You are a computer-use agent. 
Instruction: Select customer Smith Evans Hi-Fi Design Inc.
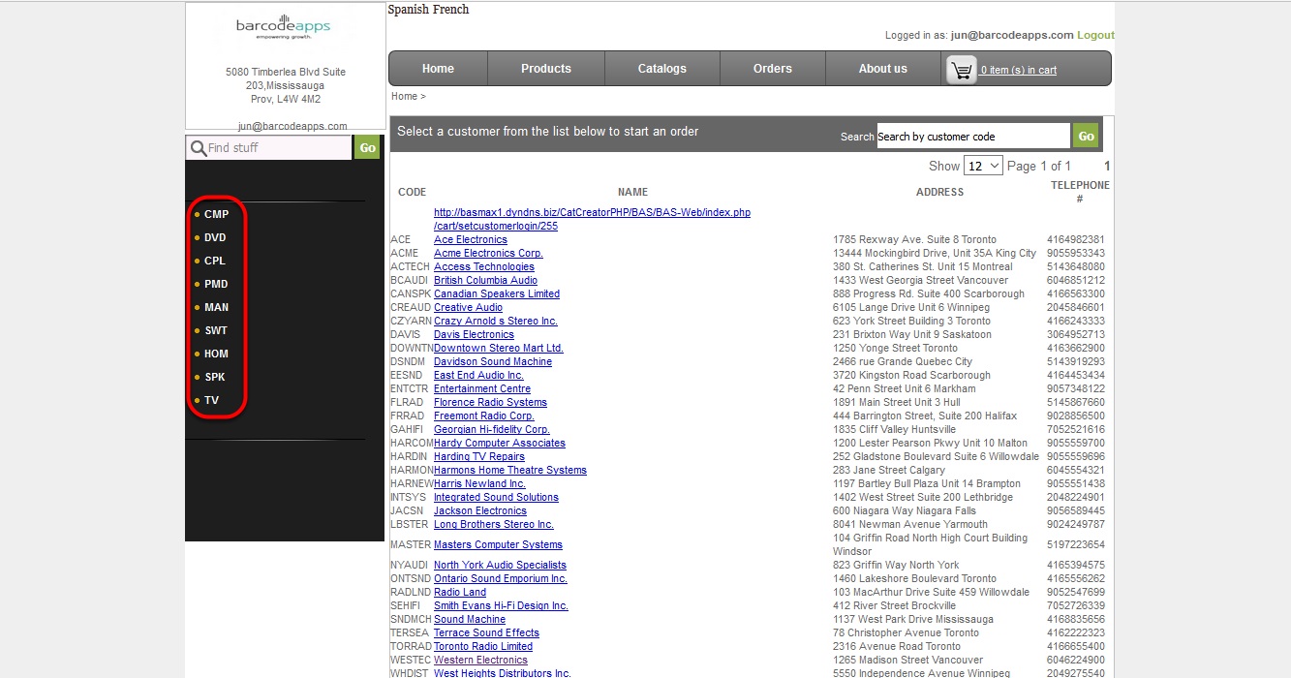coord(501,605)
